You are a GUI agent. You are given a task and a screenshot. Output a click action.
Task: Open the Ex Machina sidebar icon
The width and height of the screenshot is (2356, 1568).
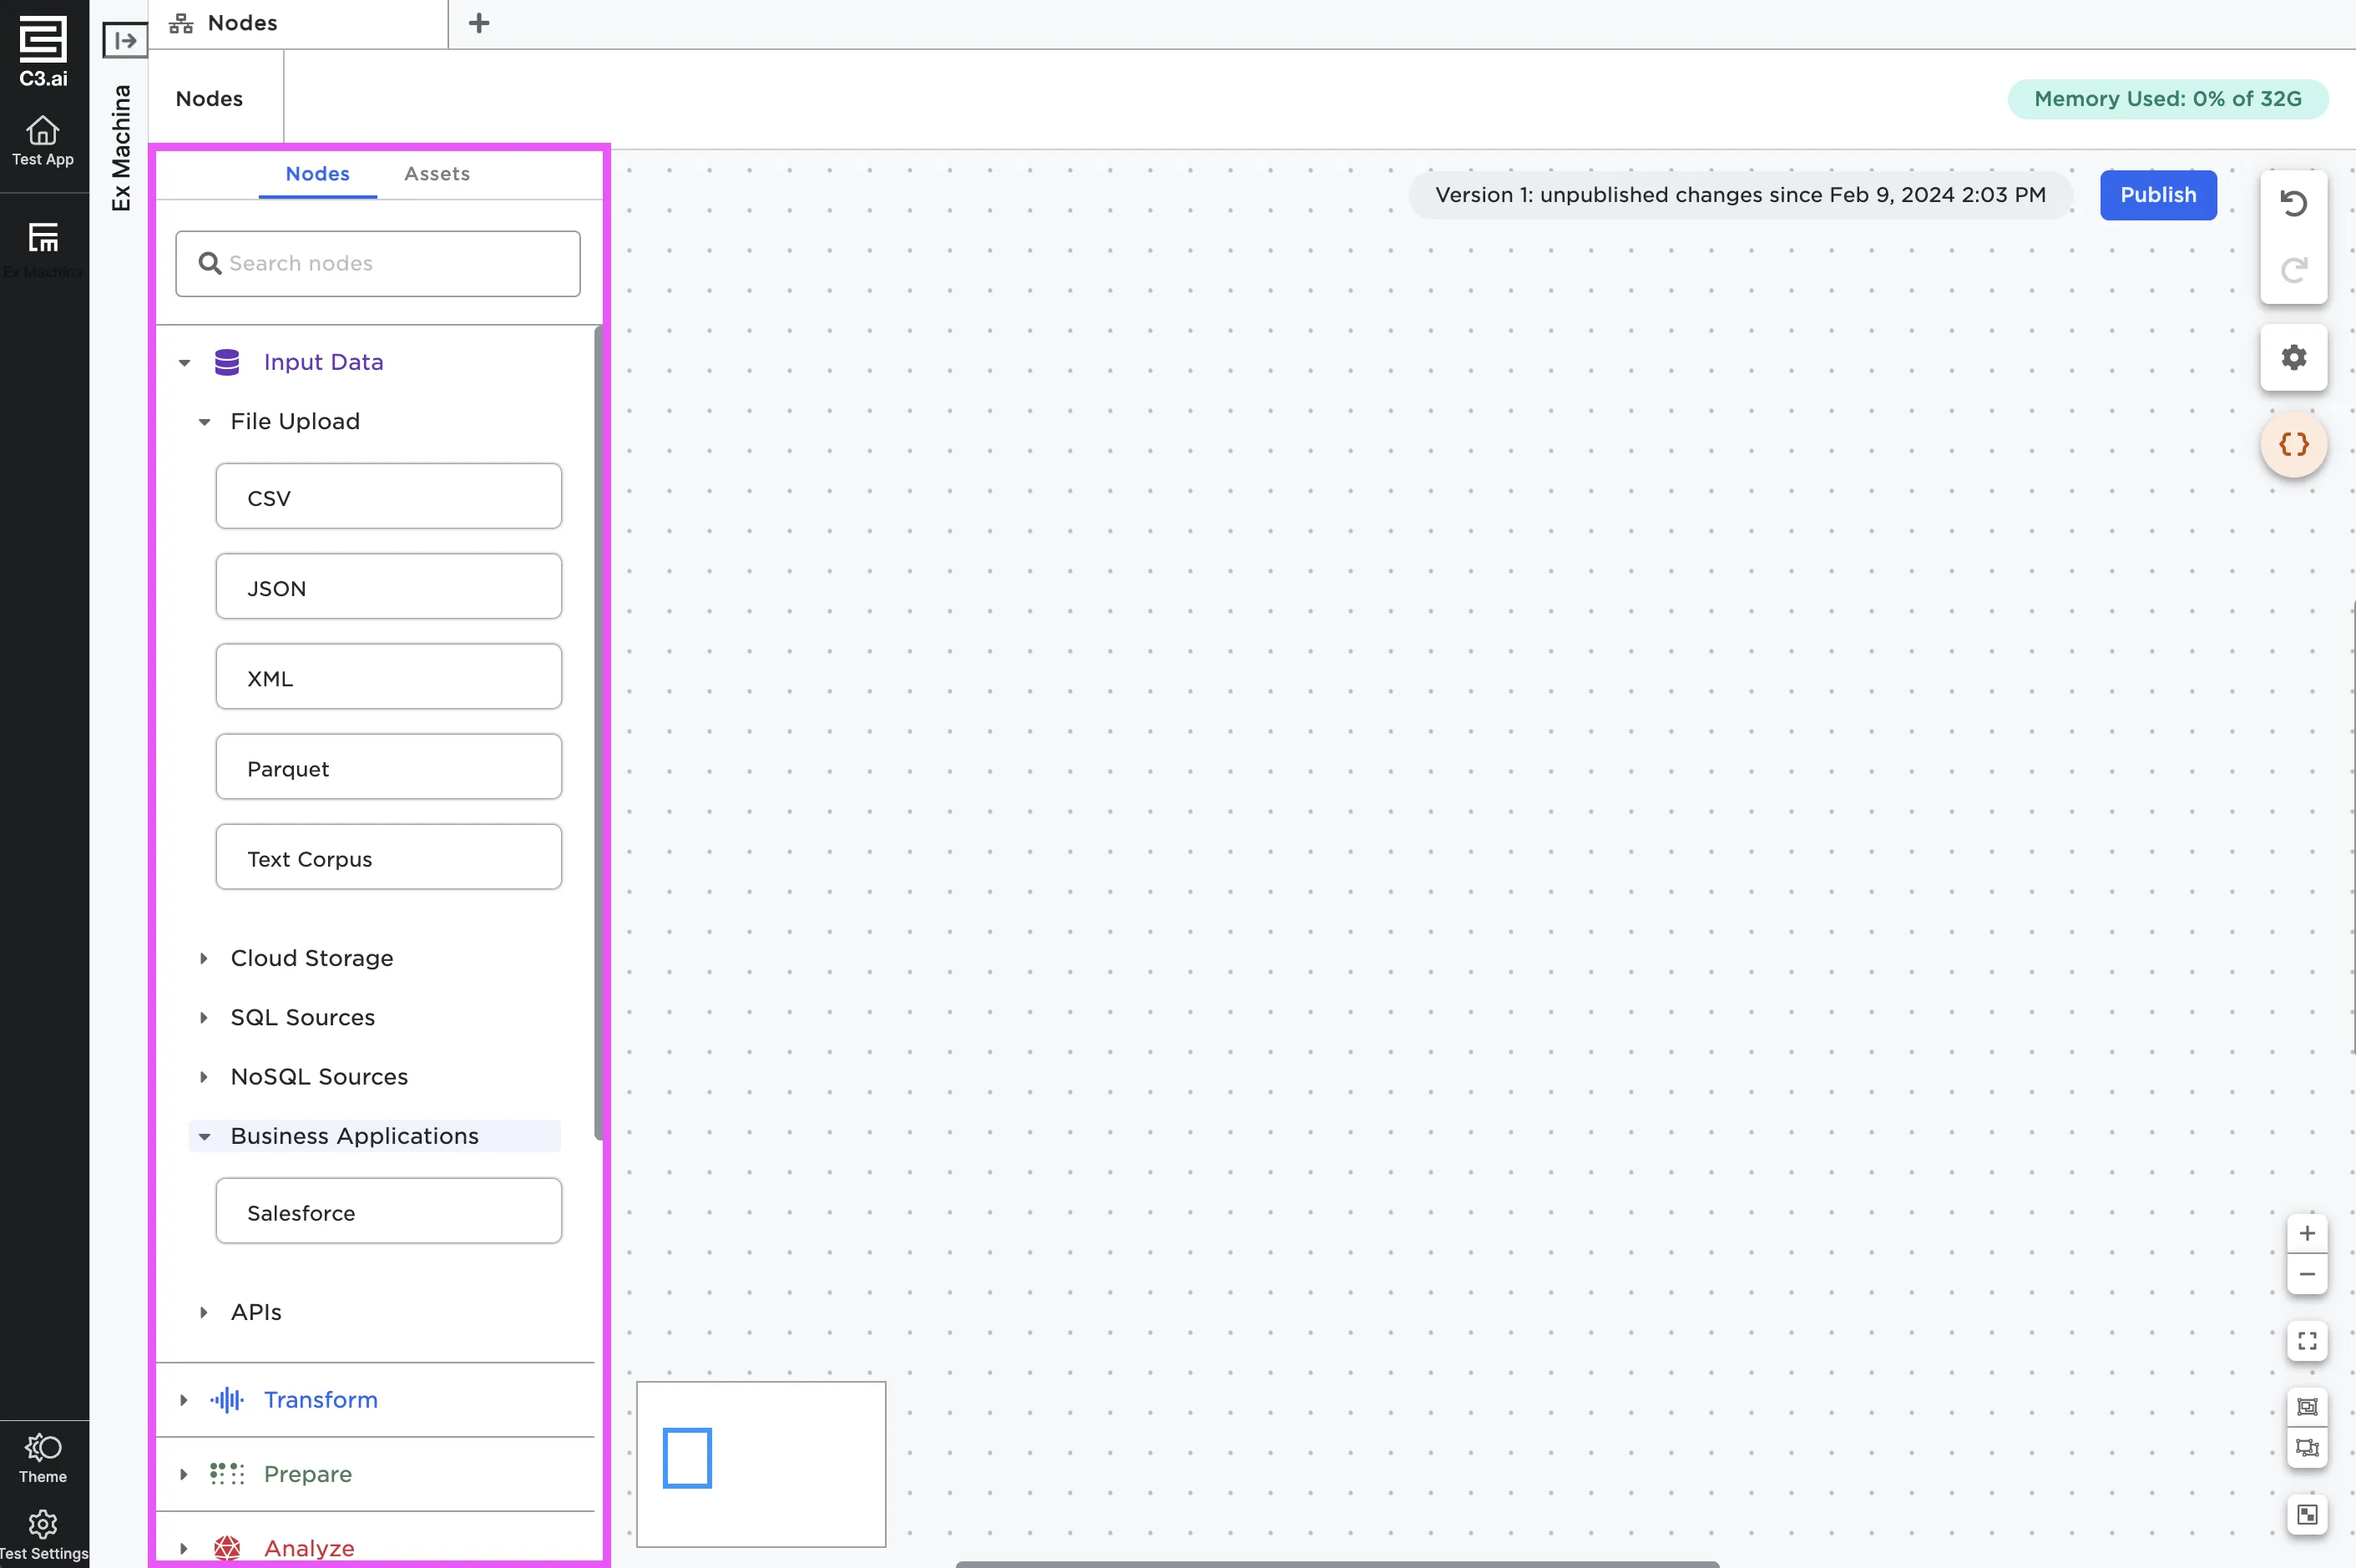click(43, 238)
